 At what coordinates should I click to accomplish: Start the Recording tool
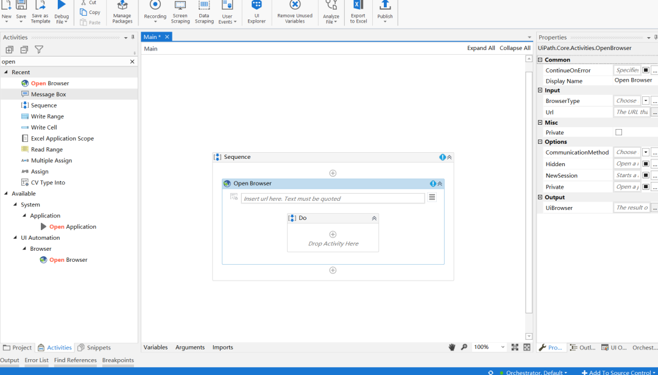[x=155, y=12]
